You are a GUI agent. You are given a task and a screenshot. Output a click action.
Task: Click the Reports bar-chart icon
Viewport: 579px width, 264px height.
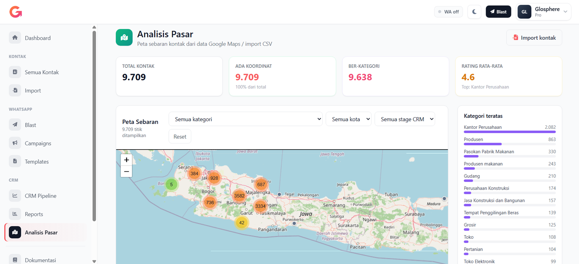click(x=15, y=214)
